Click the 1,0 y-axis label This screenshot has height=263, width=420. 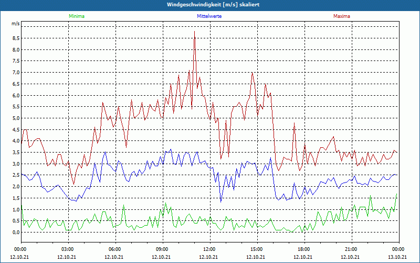16,209
